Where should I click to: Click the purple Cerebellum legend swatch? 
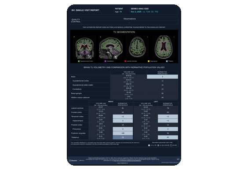tap(106, 61)
